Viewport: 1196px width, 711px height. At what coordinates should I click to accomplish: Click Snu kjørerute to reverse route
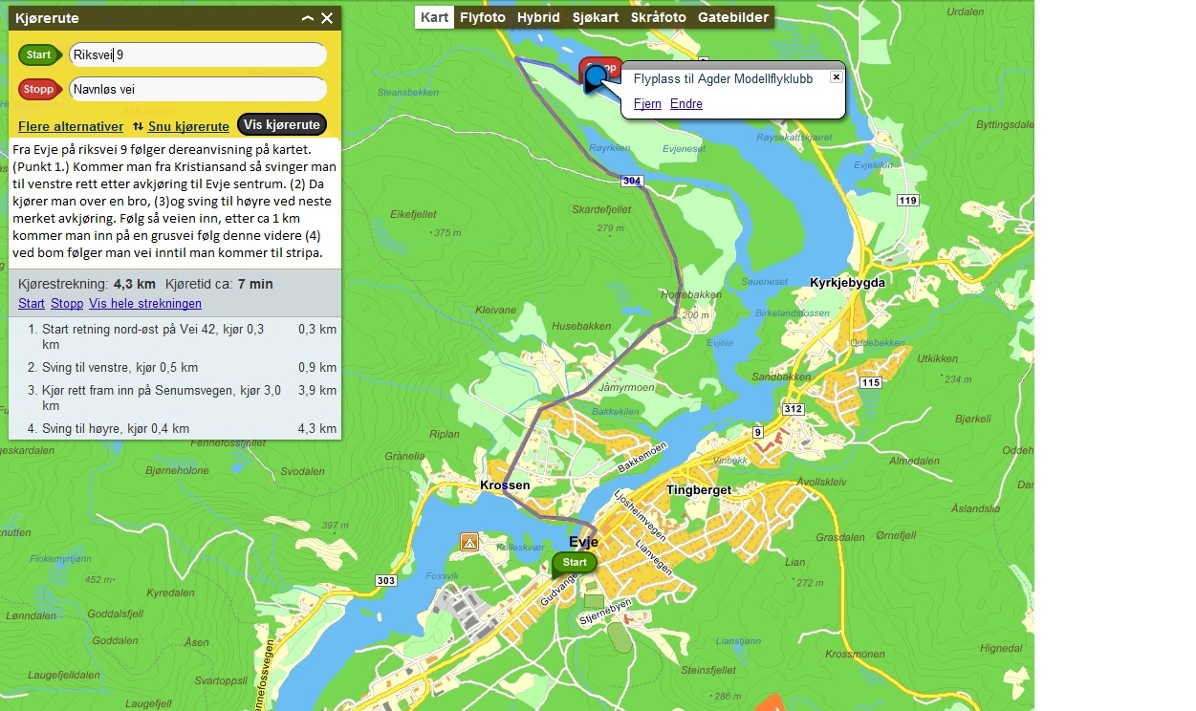click(188, 126)
